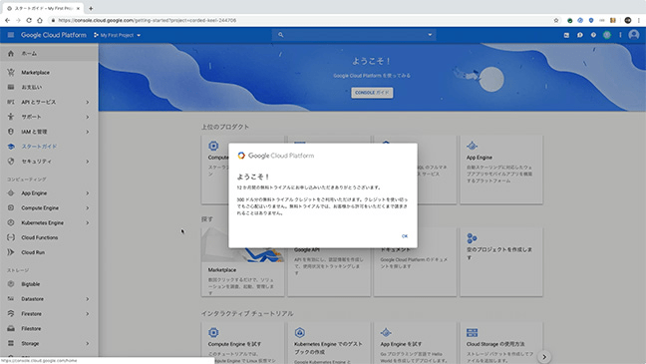This screenshot has width=646, height=364.
Task: Open 空のプロジェクトを作成します card
Action: pyautogui.click(x=501, y=261)
